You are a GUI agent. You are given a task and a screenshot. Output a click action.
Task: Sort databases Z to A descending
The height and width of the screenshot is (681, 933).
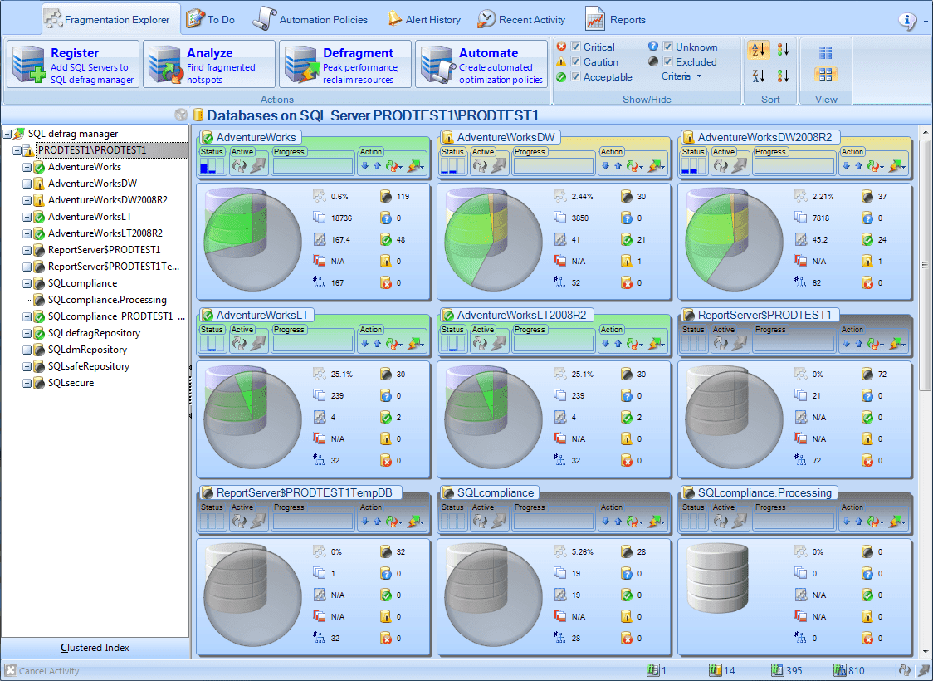click(758, 76)
